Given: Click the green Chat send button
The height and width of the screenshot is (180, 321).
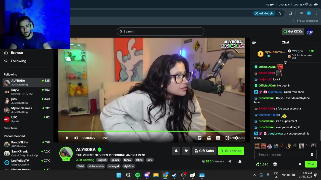Looking at the screenshot, I should click(x=311, y=164).
